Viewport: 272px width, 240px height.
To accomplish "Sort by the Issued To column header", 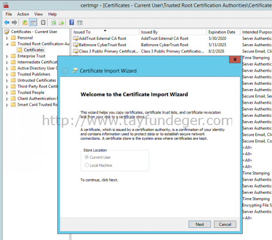I will click(x=105, y=32).
